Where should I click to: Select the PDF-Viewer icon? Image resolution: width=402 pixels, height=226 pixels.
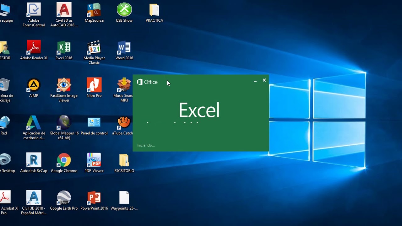94,163
